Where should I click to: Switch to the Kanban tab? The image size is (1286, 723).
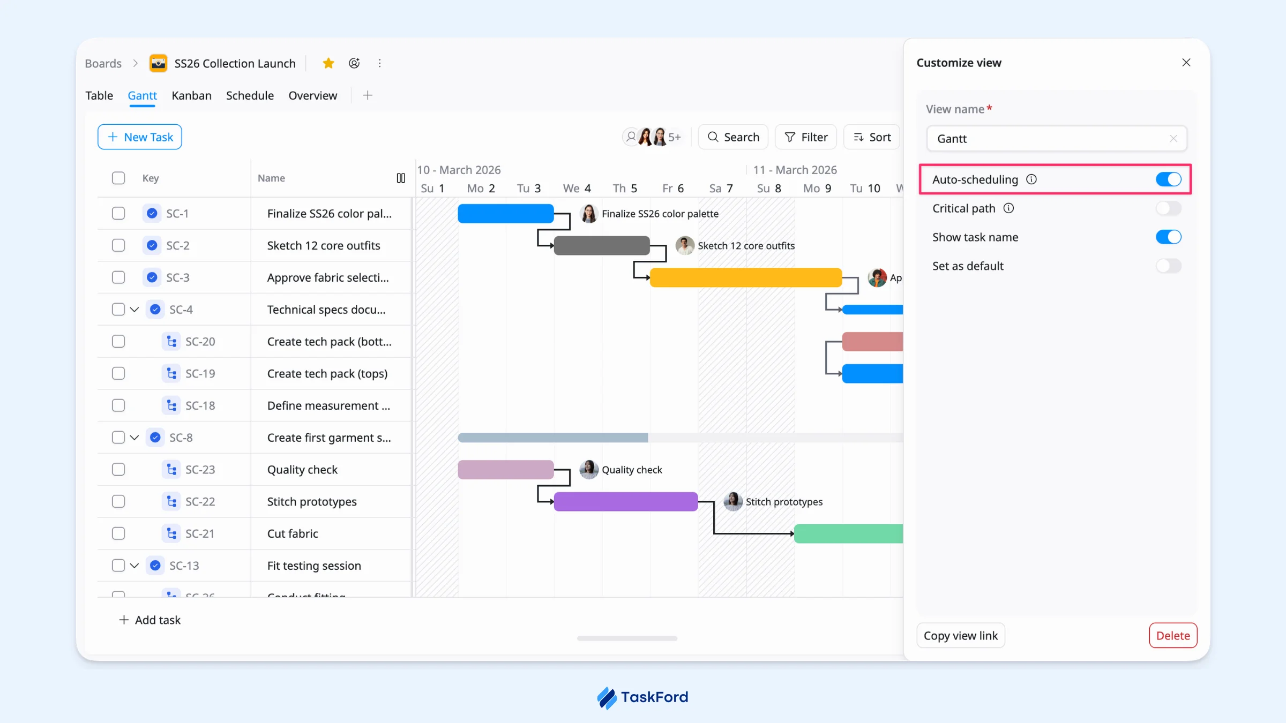tap(191, 95)
